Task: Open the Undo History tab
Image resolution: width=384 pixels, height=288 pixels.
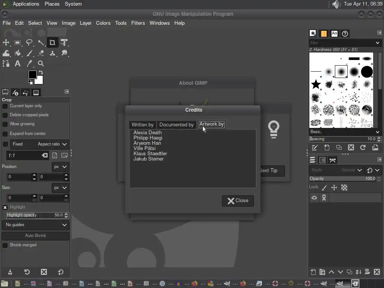Action: point(25,92)
